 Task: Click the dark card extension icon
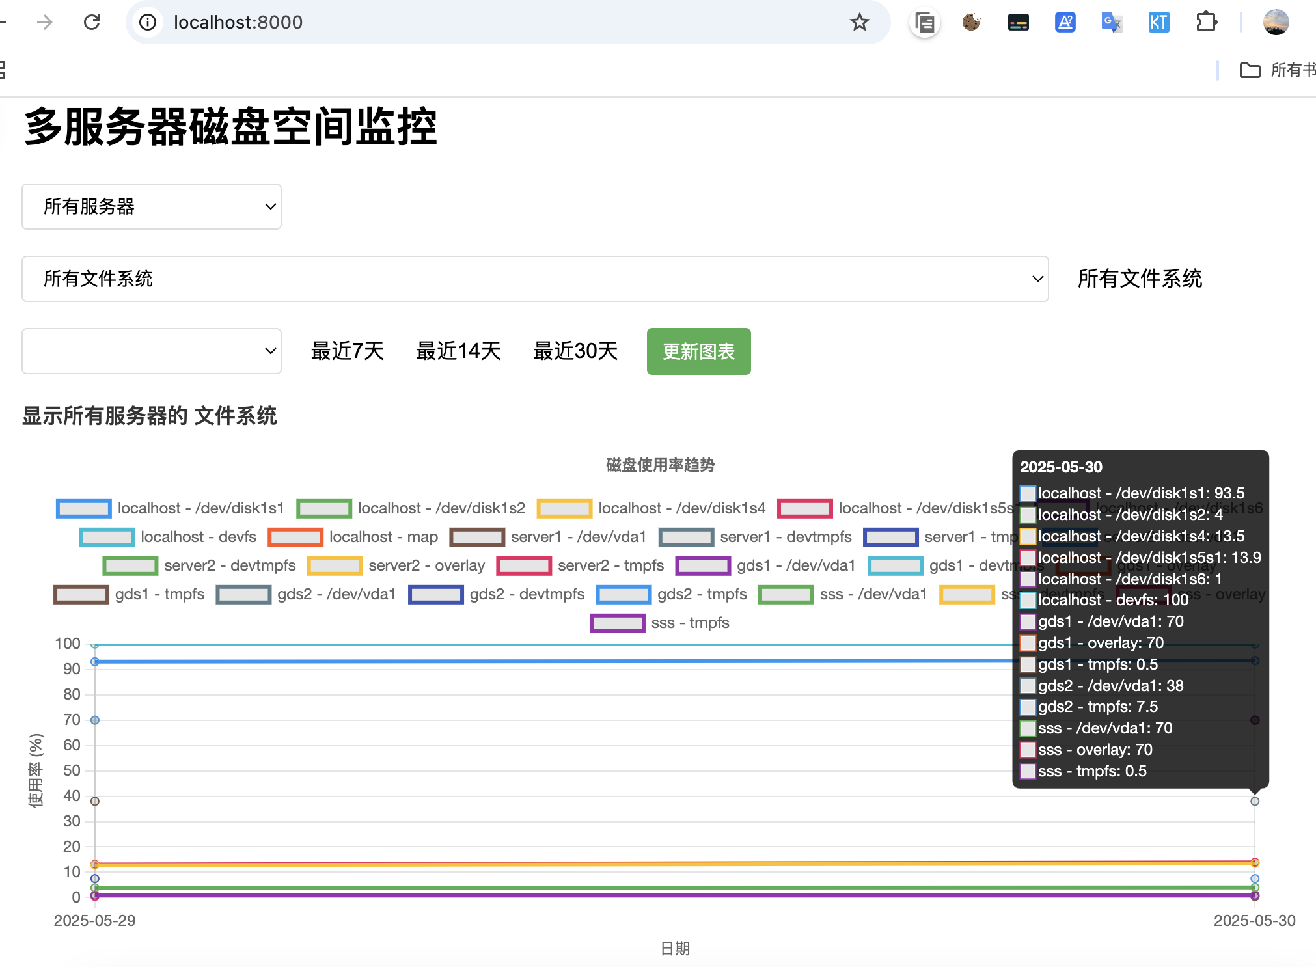coord(1018,22)
